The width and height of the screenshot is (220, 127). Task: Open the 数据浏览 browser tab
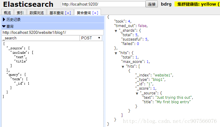click(36, 13)
